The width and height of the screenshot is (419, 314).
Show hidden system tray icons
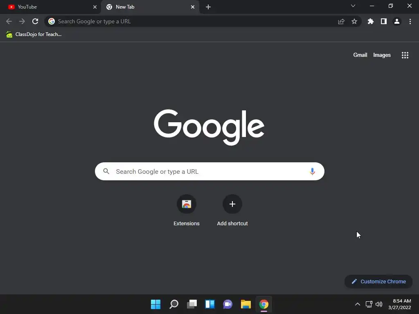coord(358,304)
